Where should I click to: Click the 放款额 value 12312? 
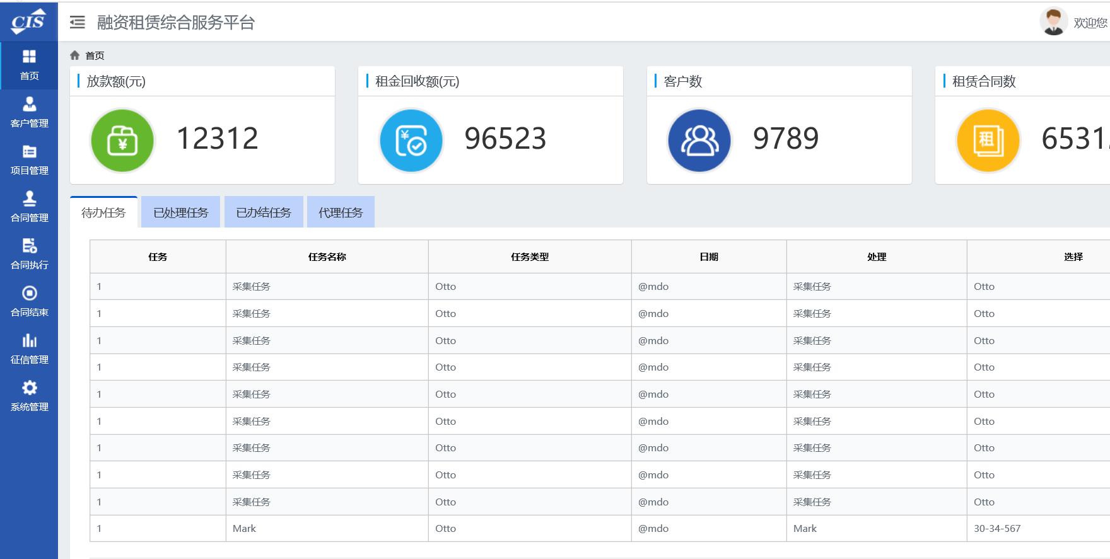pyautogui.click(x=218, y=139)
